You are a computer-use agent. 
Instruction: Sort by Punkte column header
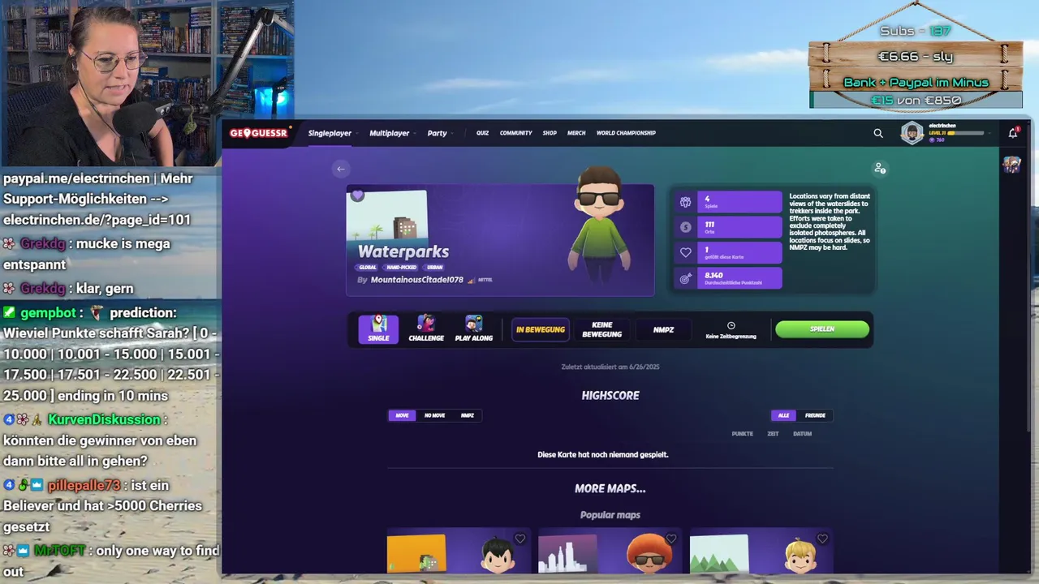coord(742,434)
